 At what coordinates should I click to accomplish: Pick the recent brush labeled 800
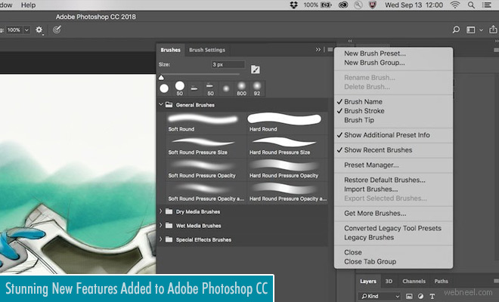click(241, 88)
